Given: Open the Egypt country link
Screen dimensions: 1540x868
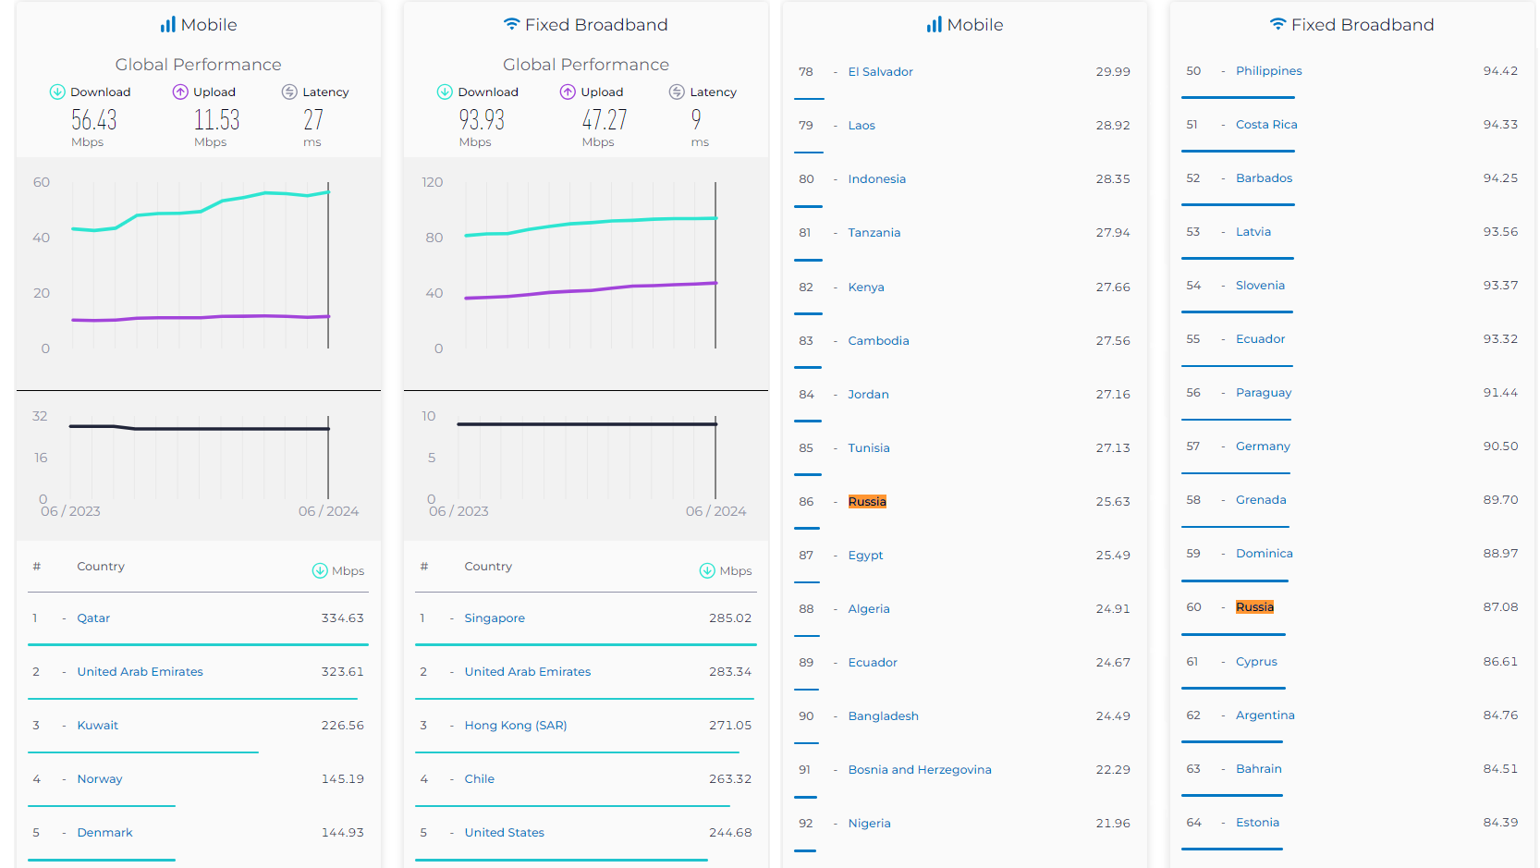Looking at the screenshot, I should (866, 556).
